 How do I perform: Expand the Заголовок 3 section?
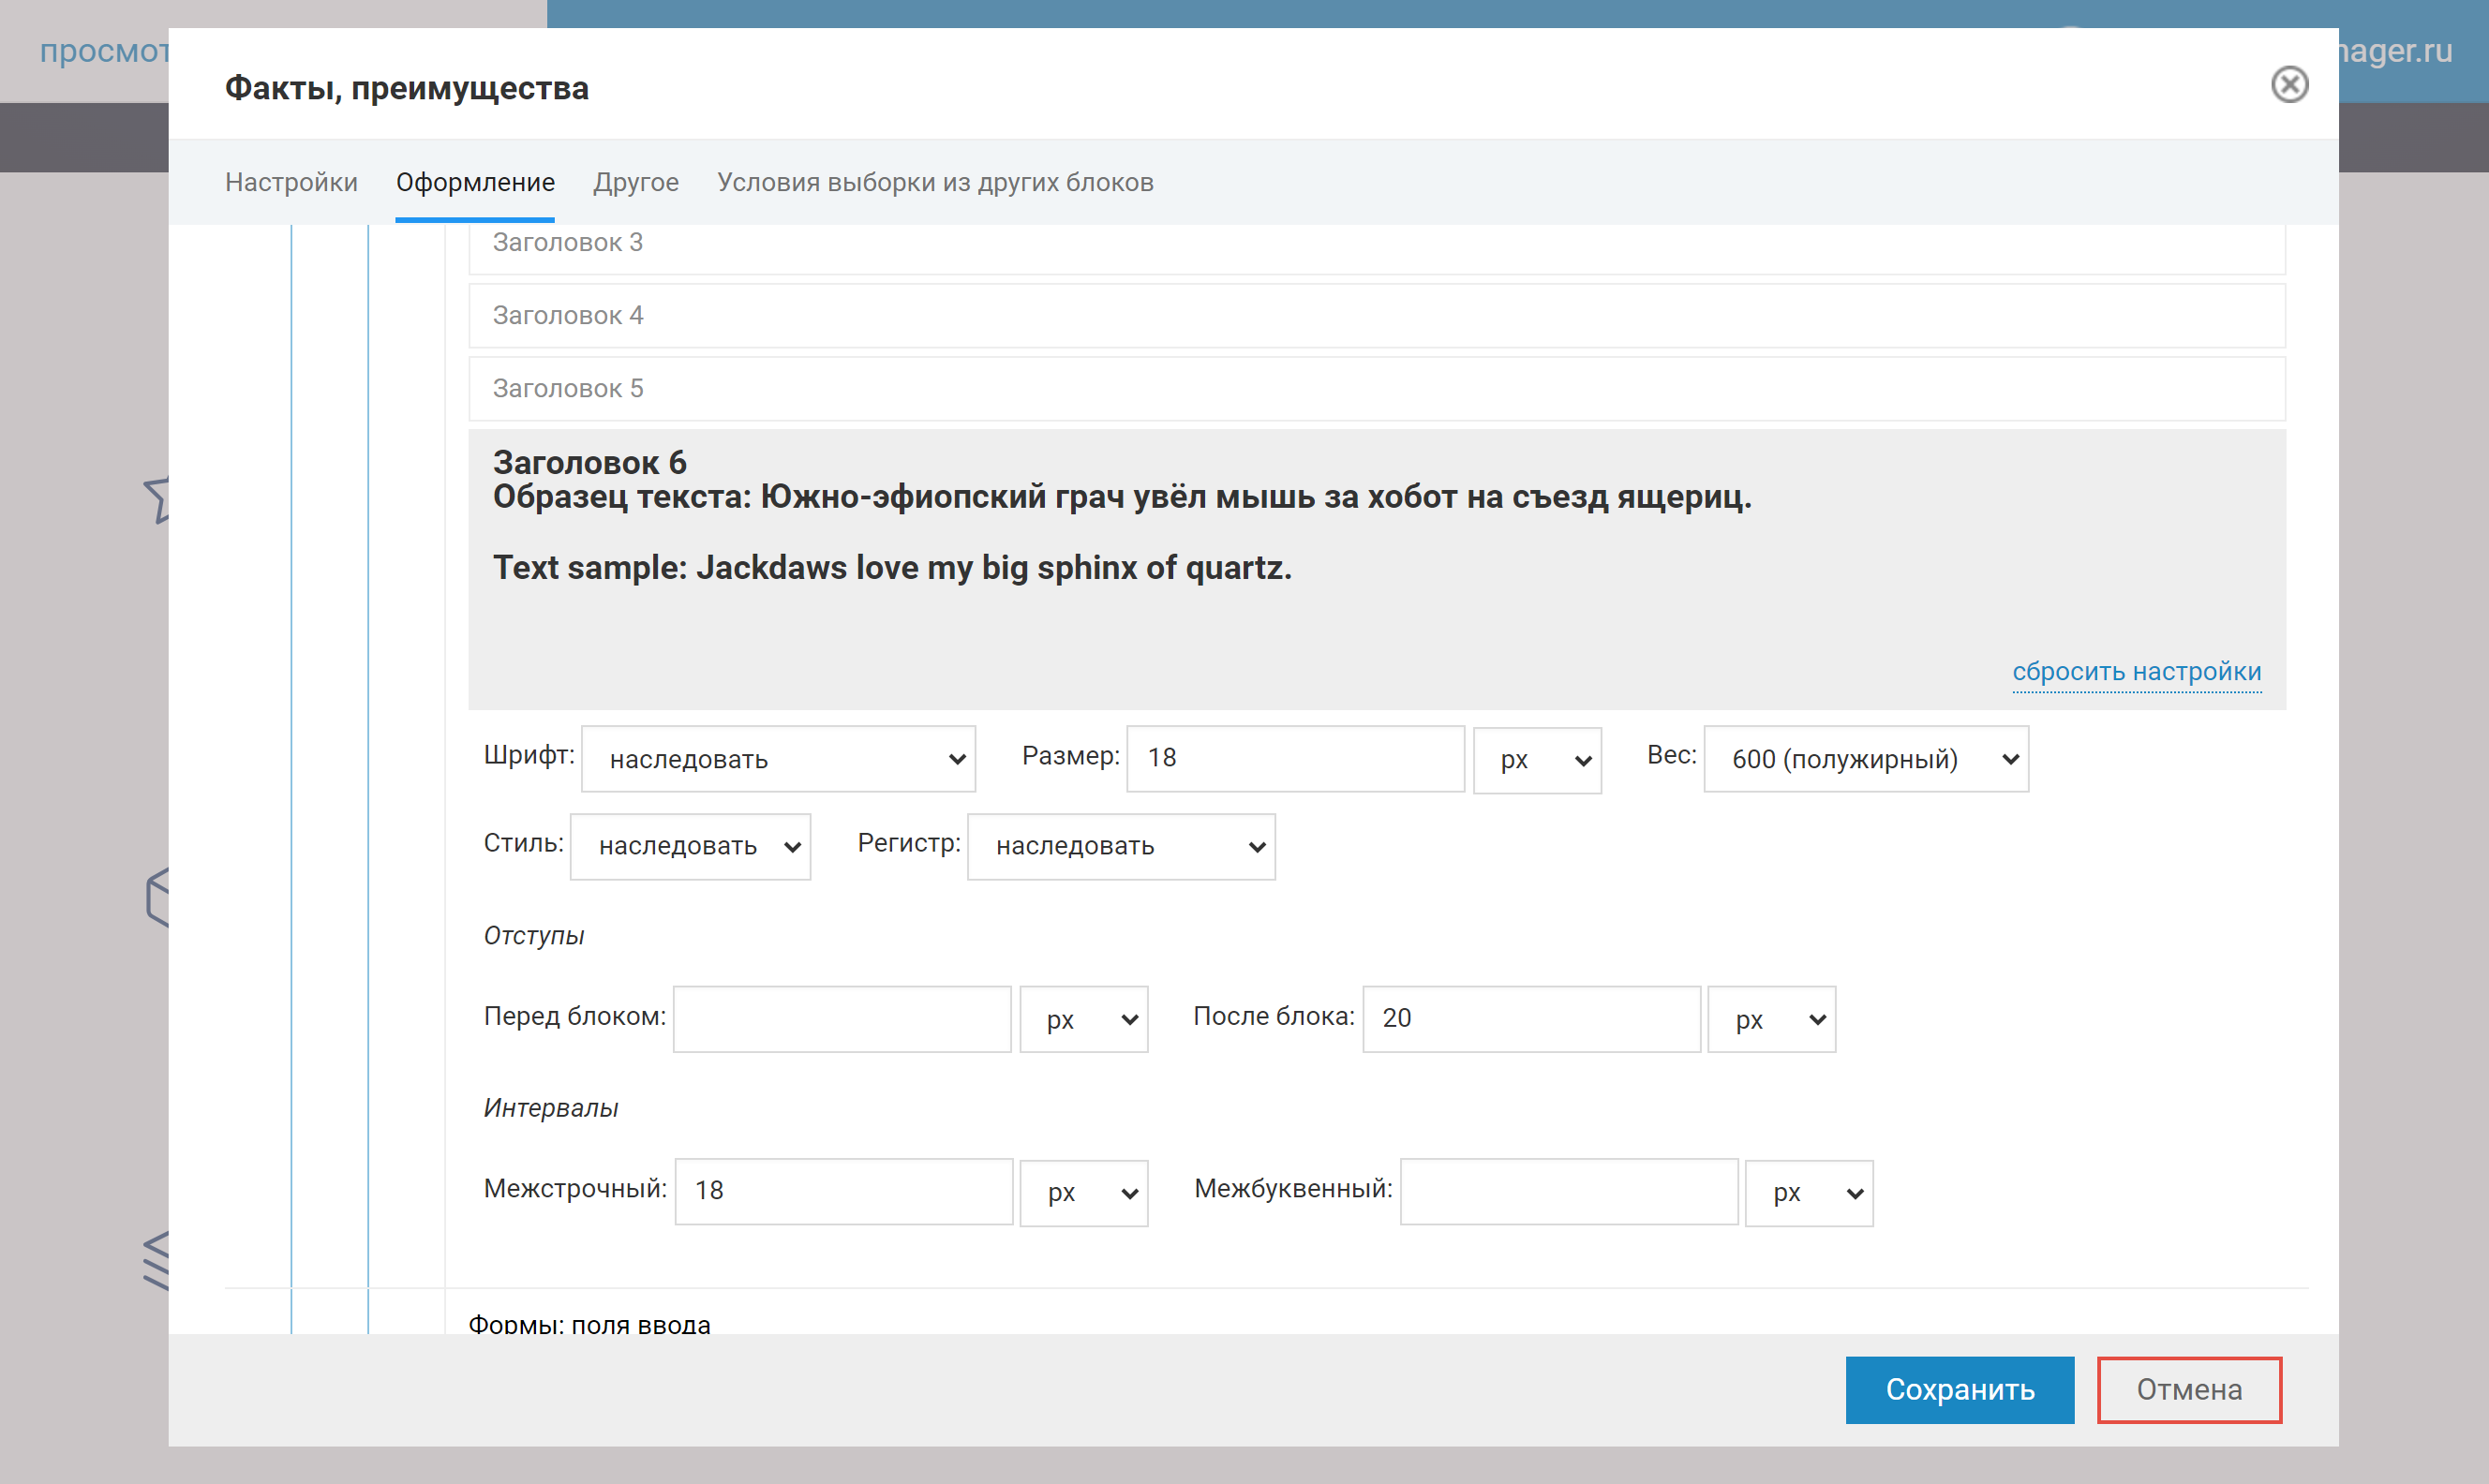1376,243
